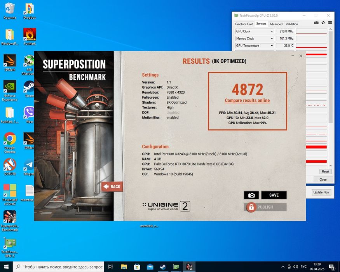Click the SAVE button for results
The height and width of the screenshot is (272, 340).
click(x=274, y=195)
